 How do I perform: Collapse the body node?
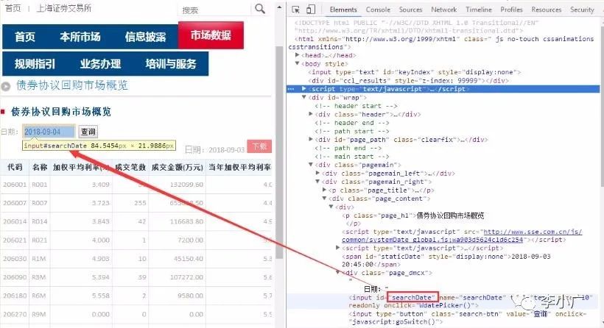click(x=298, y=63)
